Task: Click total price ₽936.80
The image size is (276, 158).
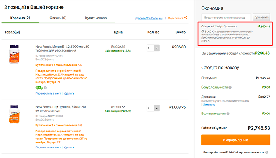Action: tap(179, 47)
